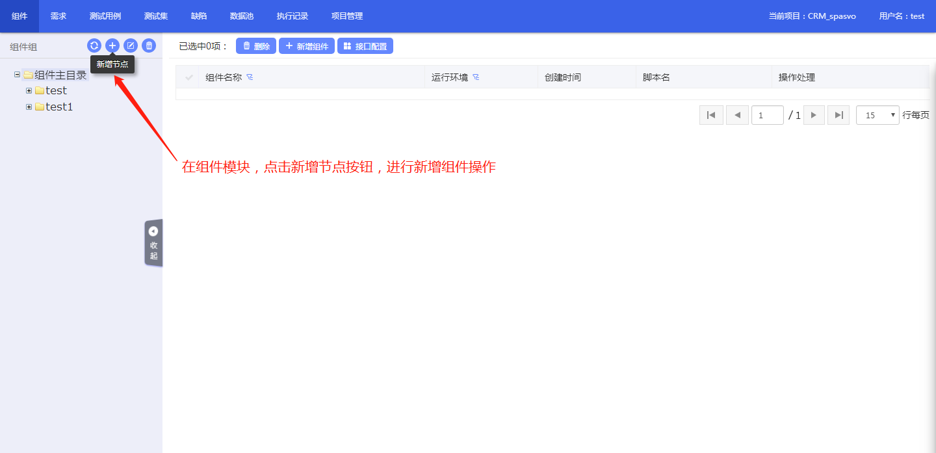Click the add node plus icon
The image size is (936, 453).
pyautogui.click(x=112, y=45)
